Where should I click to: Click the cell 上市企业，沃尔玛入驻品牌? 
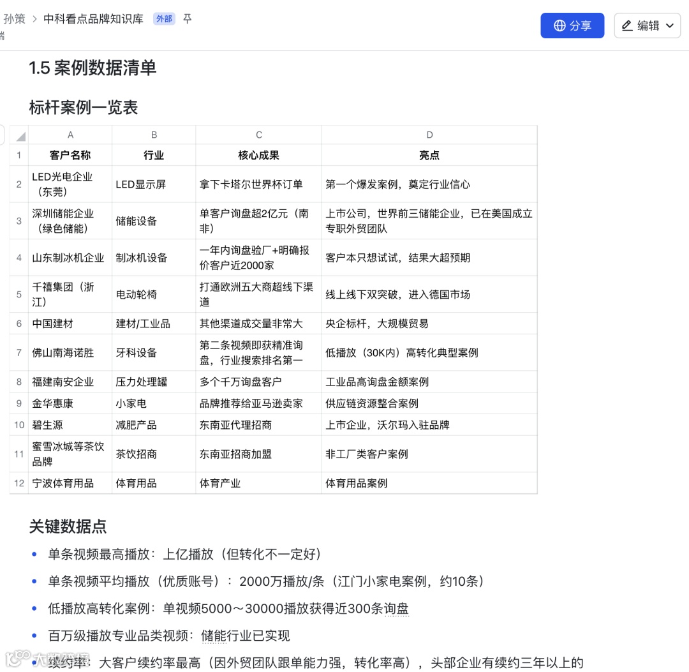tap(429, 424)
